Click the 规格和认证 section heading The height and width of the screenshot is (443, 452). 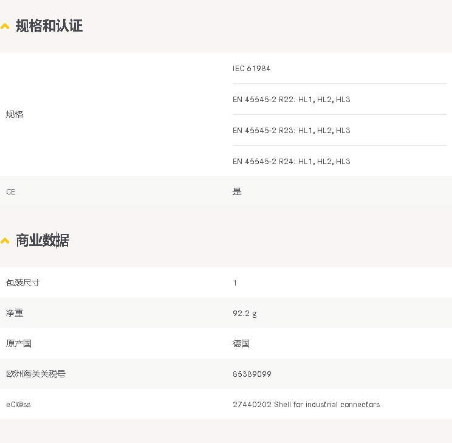pos(49,26)
